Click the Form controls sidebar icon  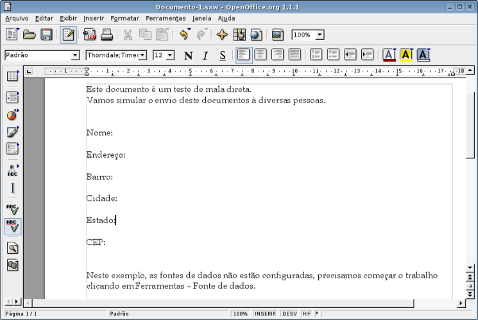coord(12,149)
